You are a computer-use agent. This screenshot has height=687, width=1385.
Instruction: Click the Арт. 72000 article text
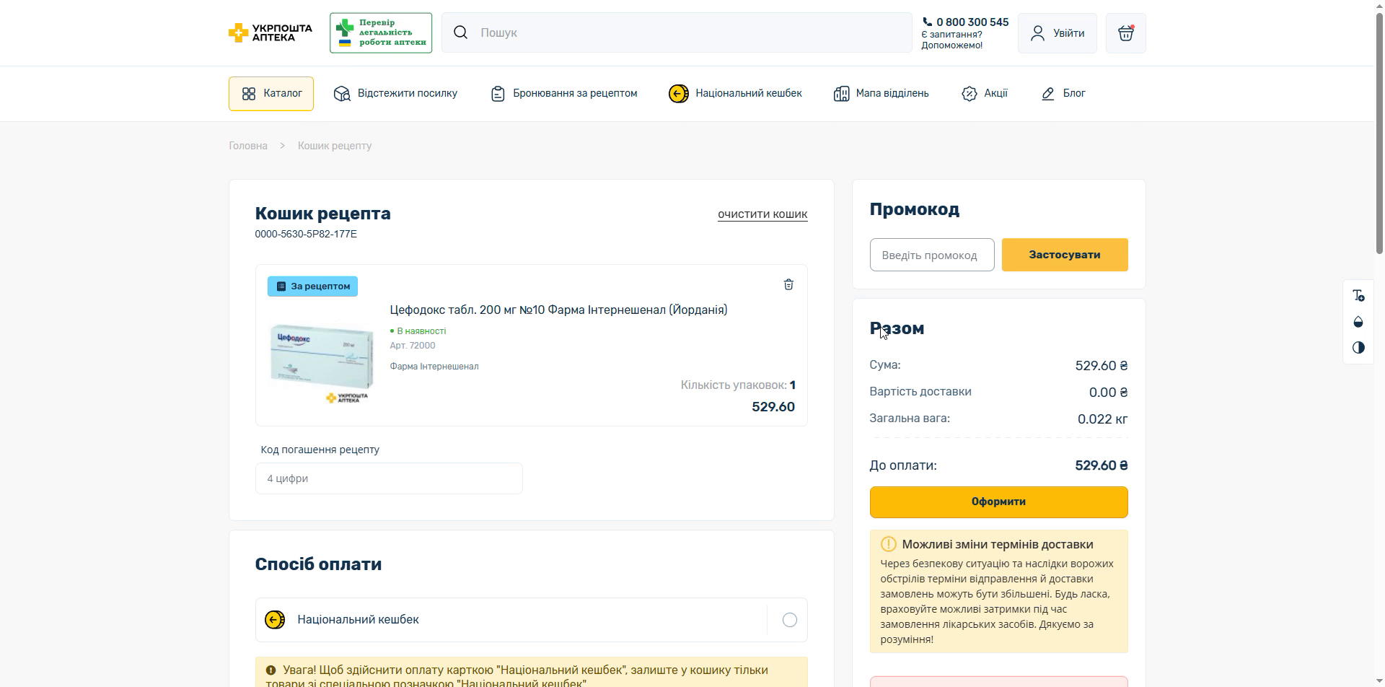(413, 346)
